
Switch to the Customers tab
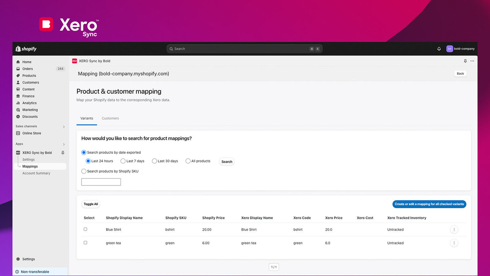[x=110, y=118]
